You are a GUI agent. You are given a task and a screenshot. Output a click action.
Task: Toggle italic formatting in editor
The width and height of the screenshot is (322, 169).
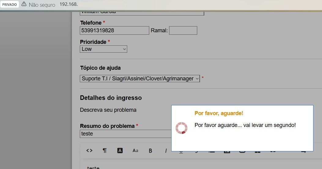pyautogui.click(x=166, y=151)
